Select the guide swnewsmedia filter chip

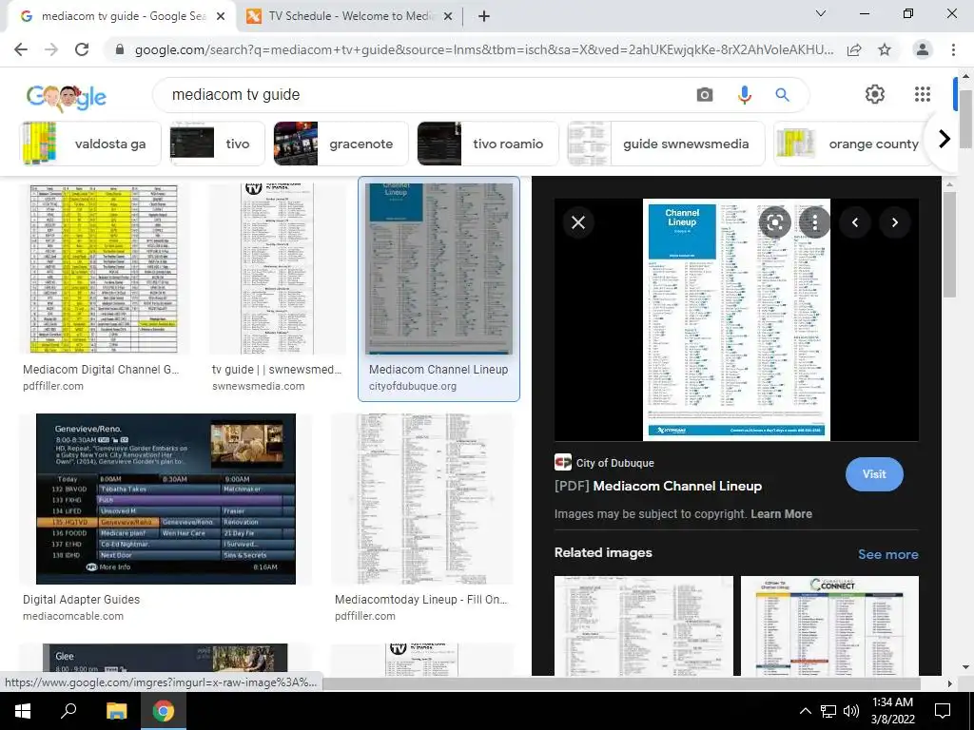click(x=666, y=144)
